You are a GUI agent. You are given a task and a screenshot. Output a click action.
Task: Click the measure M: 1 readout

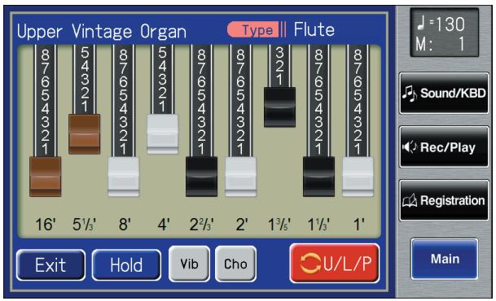441,44
